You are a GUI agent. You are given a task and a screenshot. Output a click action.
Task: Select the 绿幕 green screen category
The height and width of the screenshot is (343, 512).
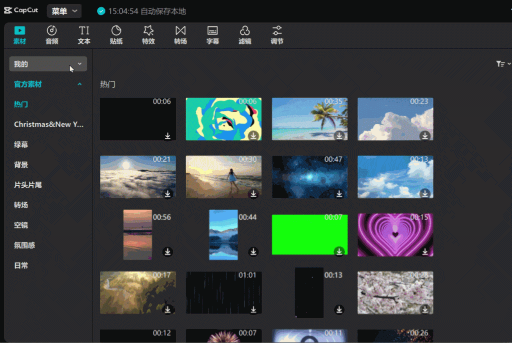tap(21, 144)
